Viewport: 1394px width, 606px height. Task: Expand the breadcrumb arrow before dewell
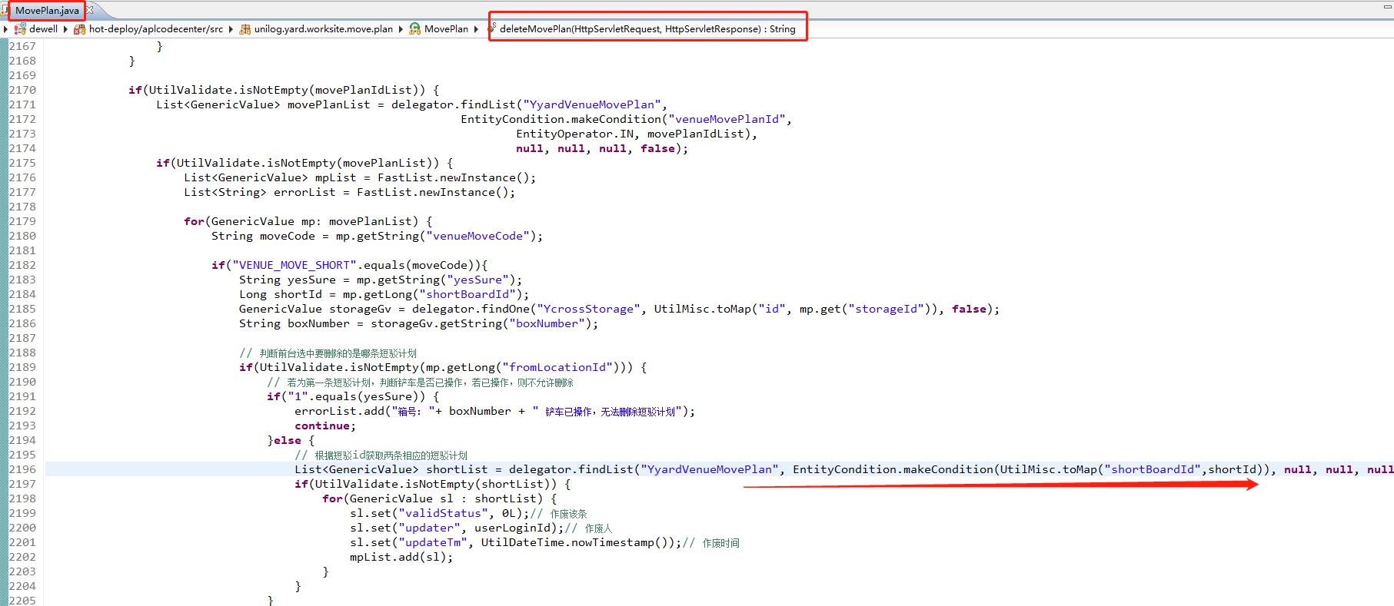tap(6, 29)
